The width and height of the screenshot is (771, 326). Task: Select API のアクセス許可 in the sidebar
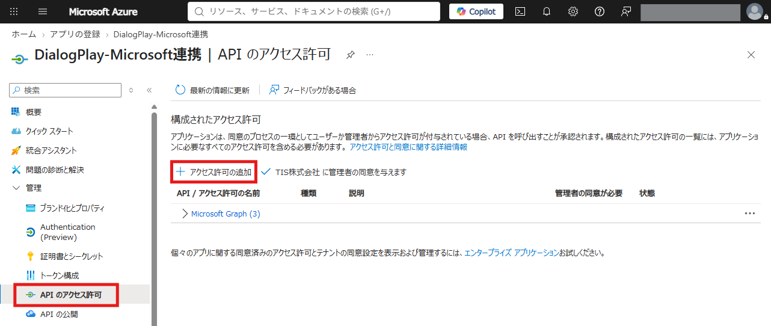[x=71, y=295]
